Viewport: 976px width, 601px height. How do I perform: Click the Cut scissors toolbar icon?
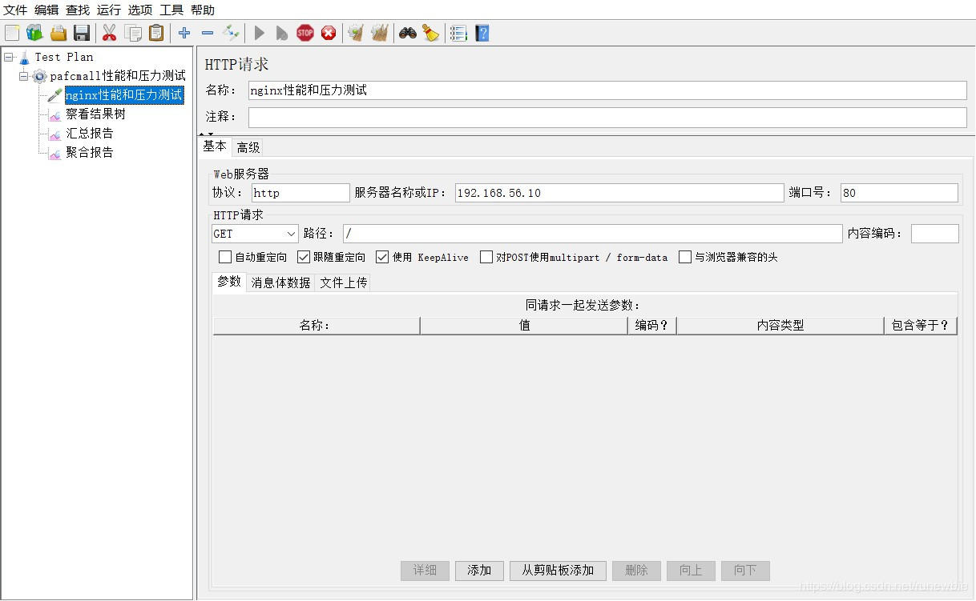pos(109,33)
